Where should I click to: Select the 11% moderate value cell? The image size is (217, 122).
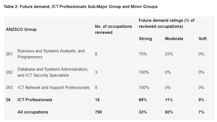coord(169,100)
